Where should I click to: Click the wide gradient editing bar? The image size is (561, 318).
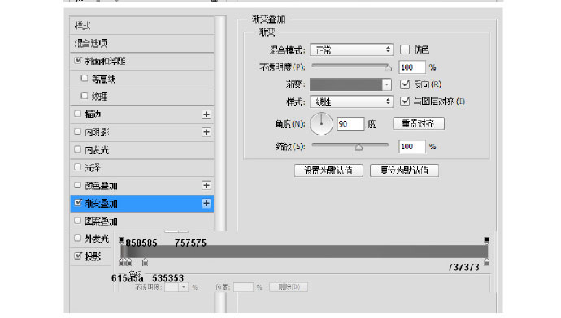(x=304, y=251)
